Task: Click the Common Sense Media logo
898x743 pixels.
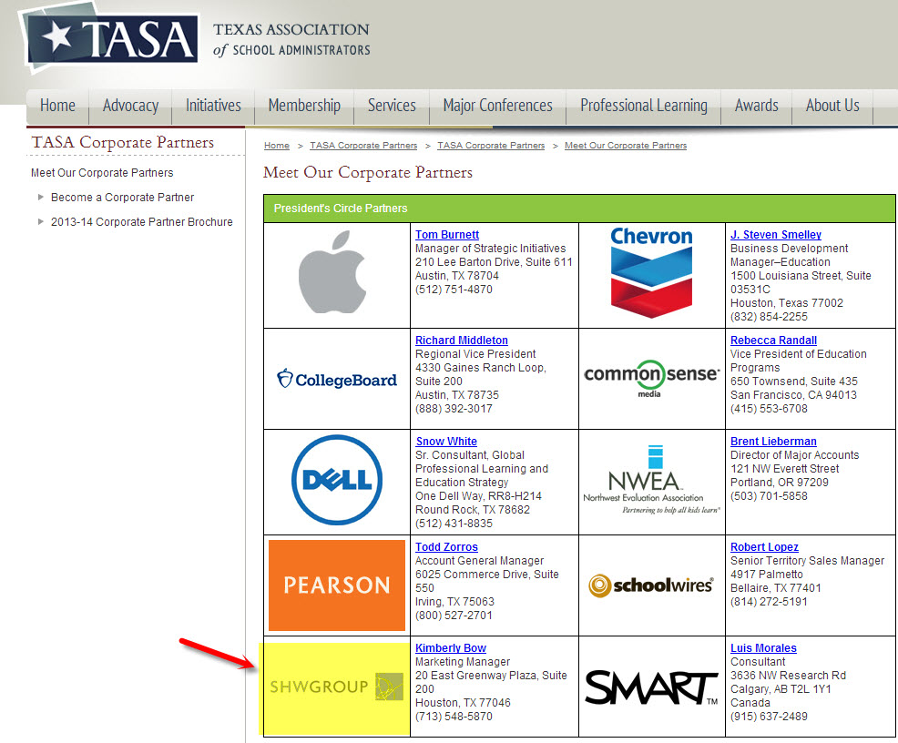Action: [651, 378]
